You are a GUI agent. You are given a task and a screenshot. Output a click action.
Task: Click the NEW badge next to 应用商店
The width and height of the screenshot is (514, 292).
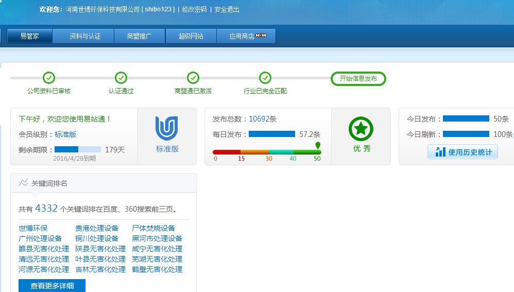coord(261,35)
